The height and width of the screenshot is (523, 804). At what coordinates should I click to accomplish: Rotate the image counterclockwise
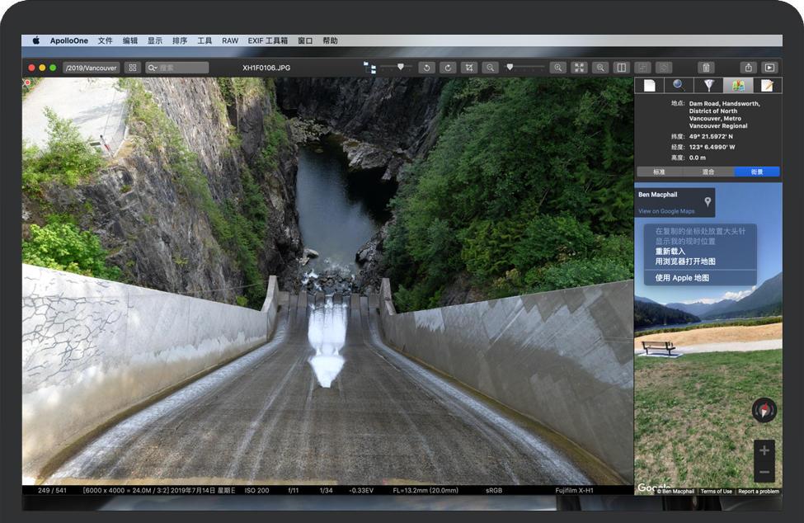click(426, 68)
